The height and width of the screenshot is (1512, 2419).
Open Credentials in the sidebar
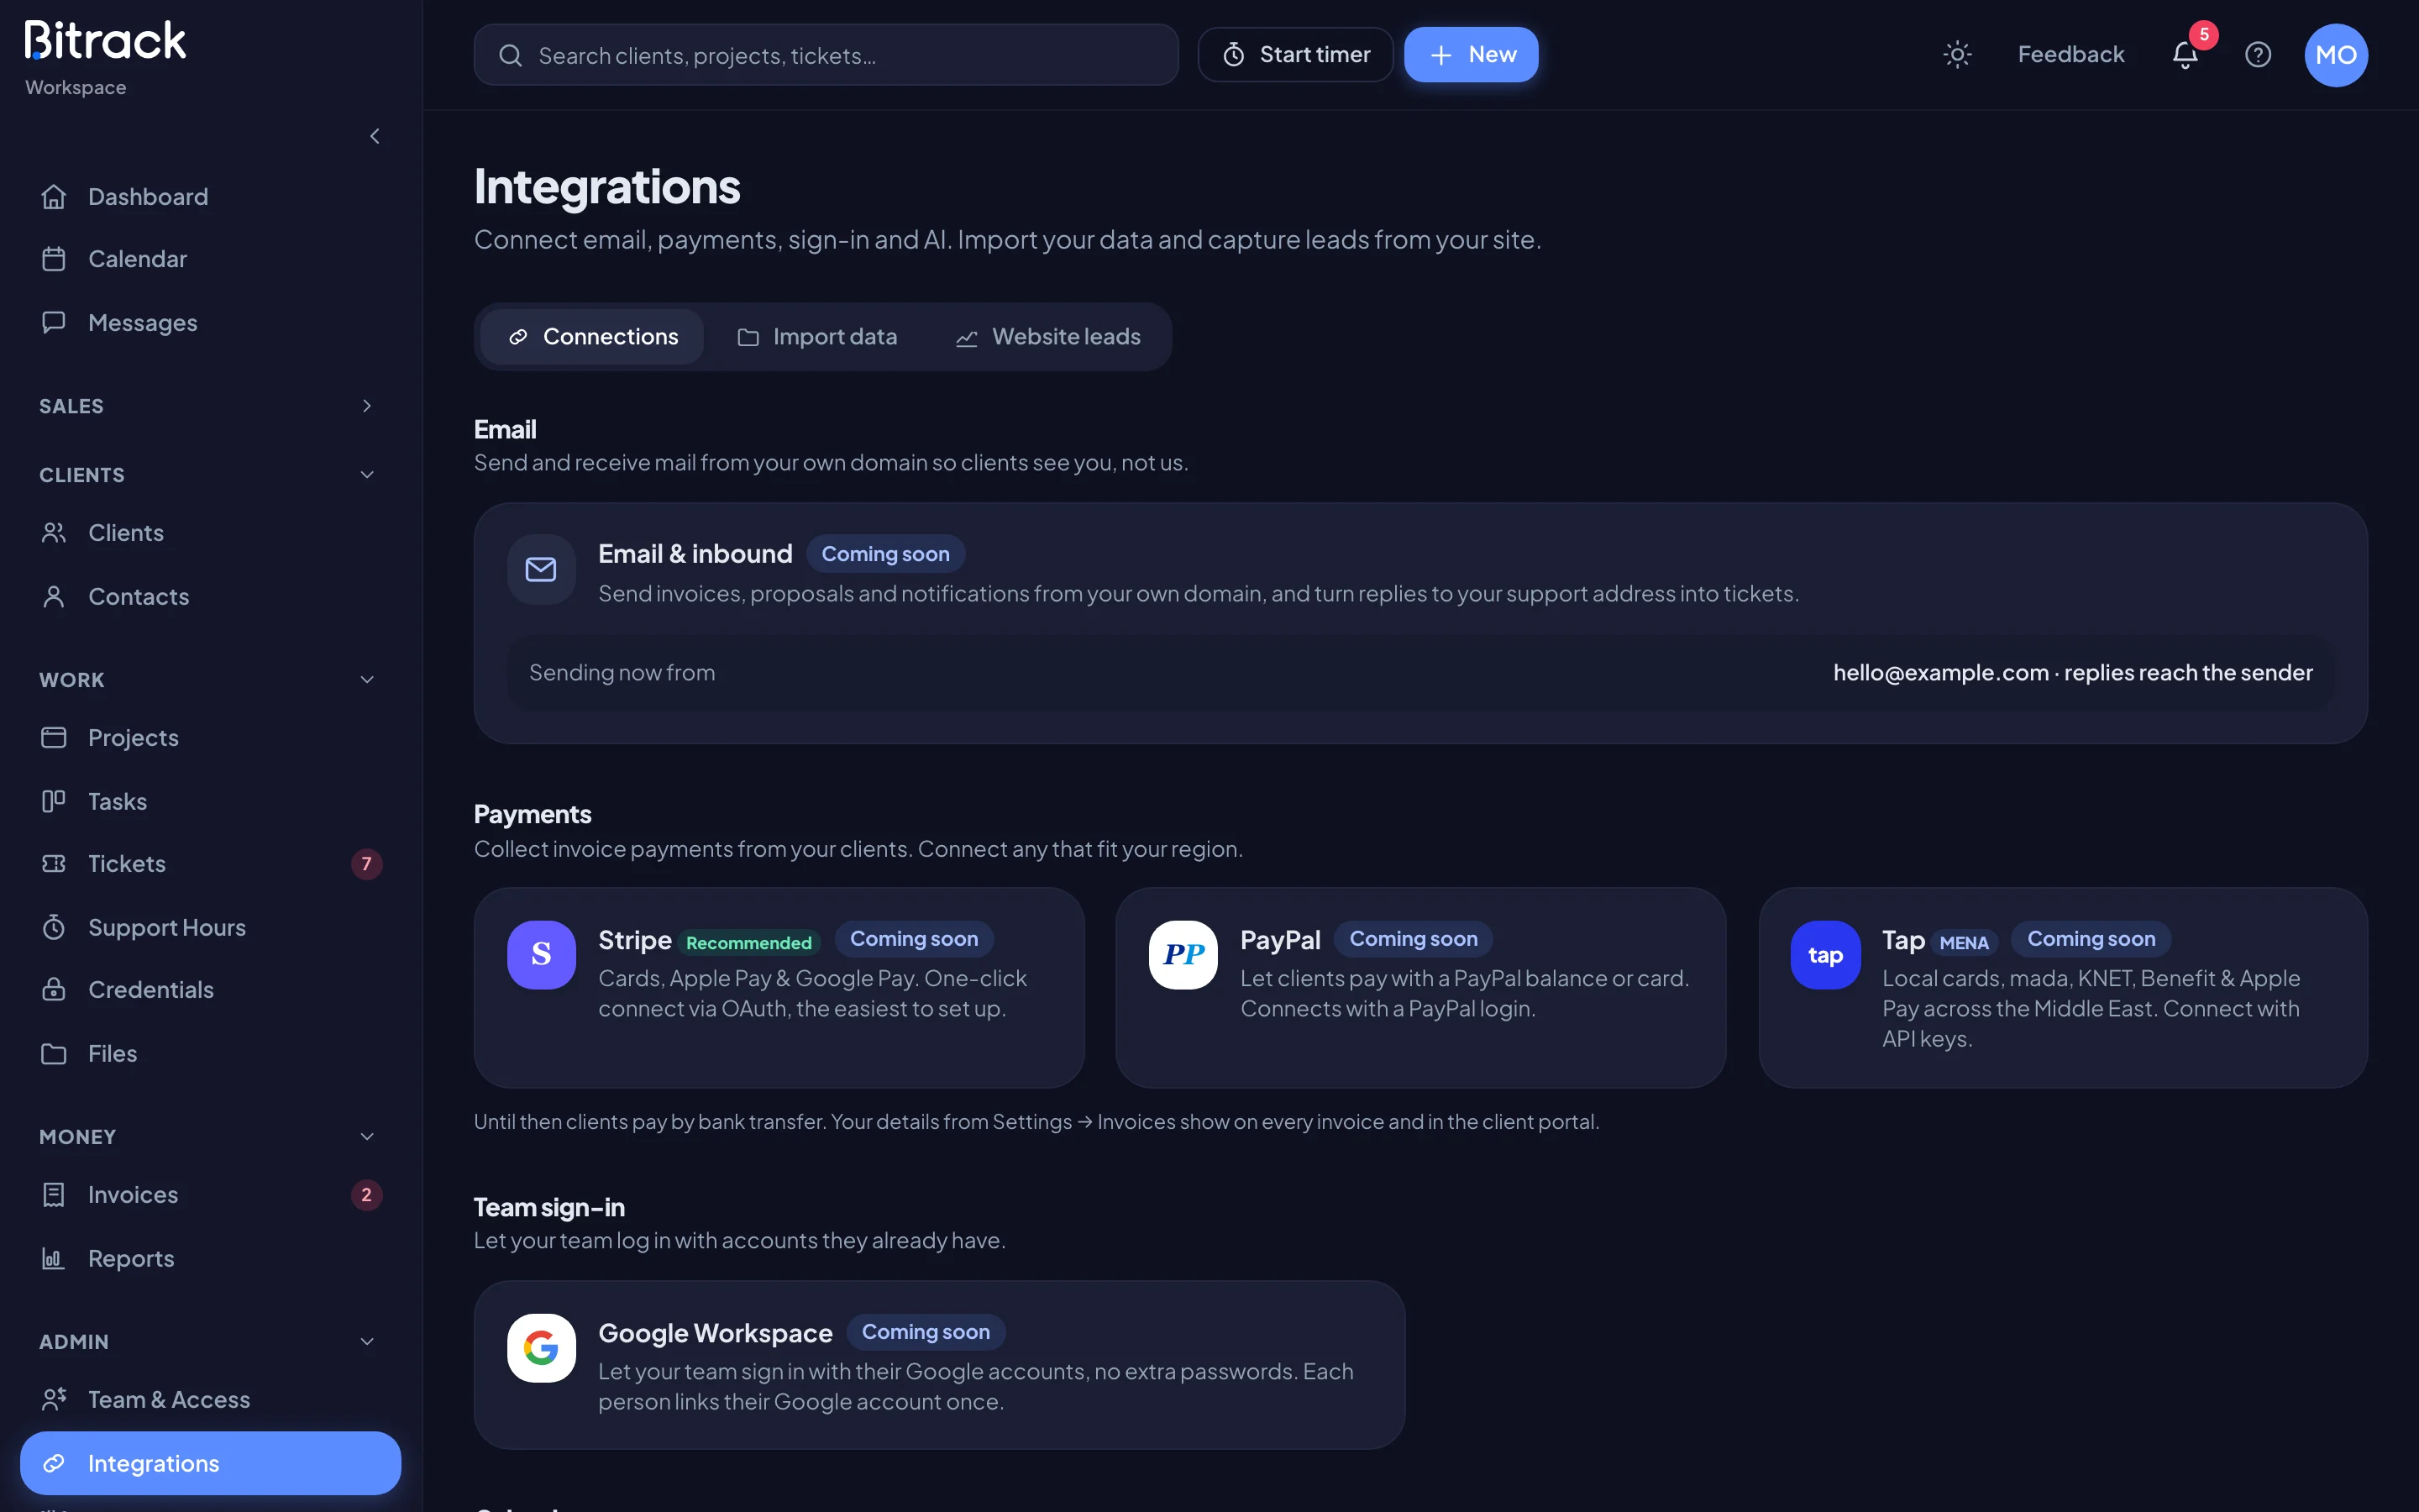pyautogui.click(x=210, y=990)
